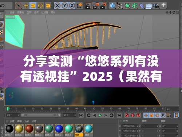Click the start frame 0 F field

13,115
